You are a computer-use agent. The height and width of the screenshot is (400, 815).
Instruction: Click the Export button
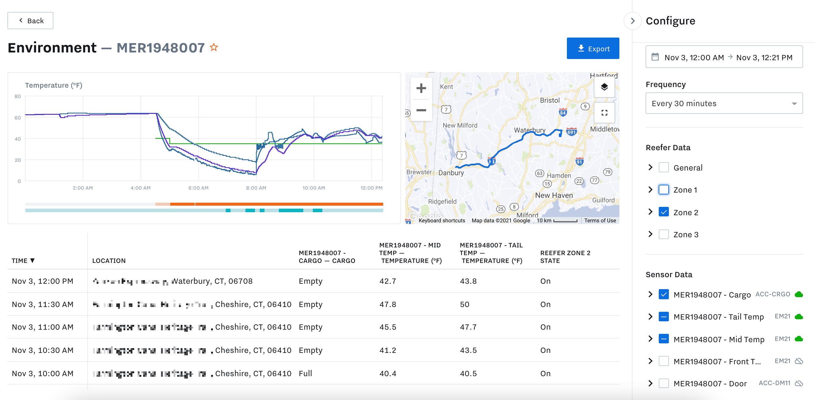593,48
